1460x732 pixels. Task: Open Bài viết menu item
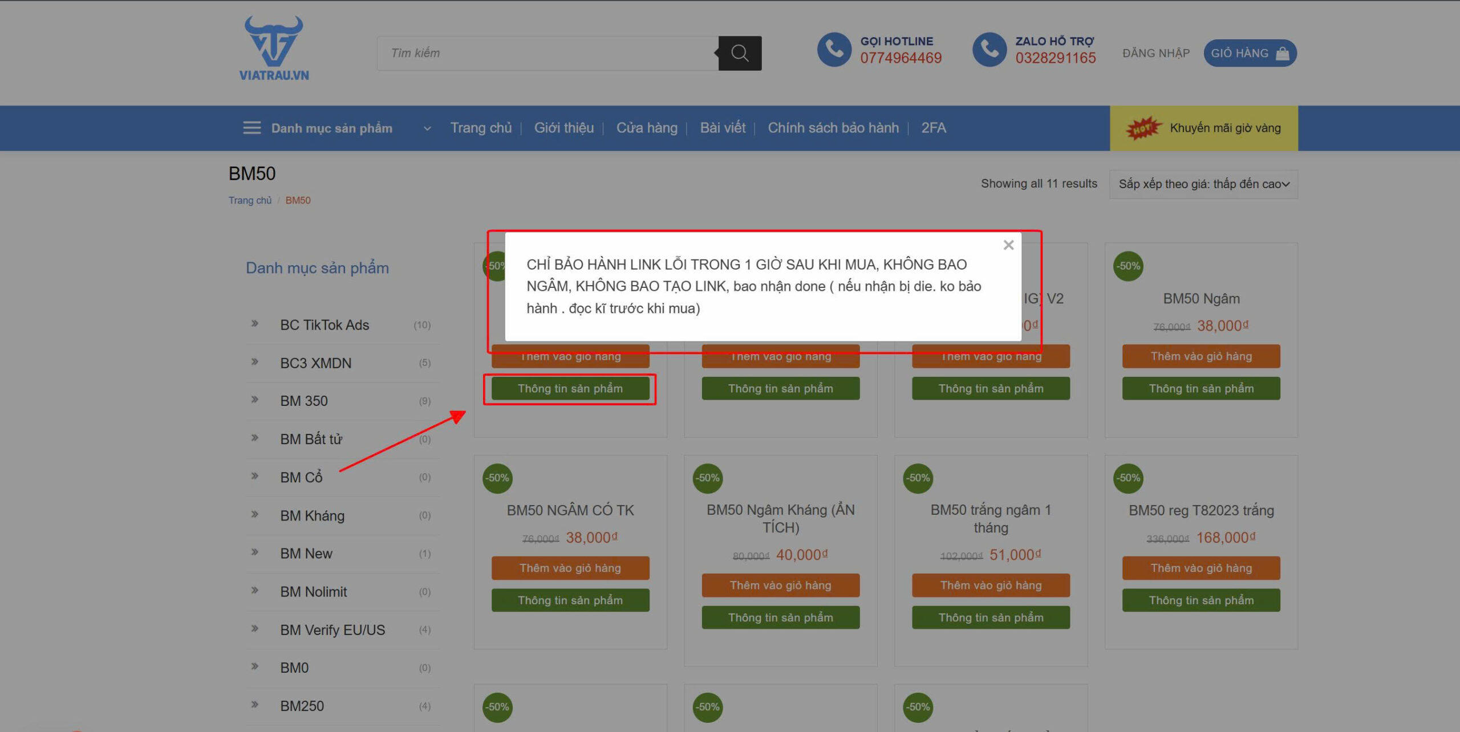723,128
